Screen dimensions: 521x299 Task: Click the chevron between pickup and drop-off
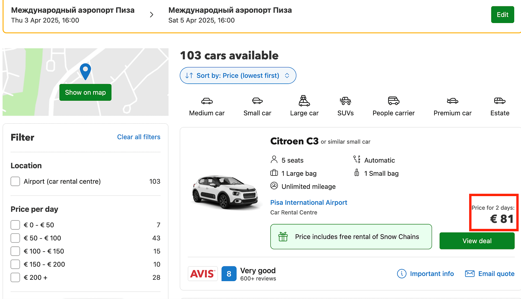pos(152,15)
